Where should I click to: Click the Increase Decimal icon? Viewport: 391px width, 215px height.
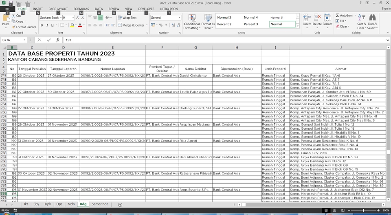(x=174, y=25)
